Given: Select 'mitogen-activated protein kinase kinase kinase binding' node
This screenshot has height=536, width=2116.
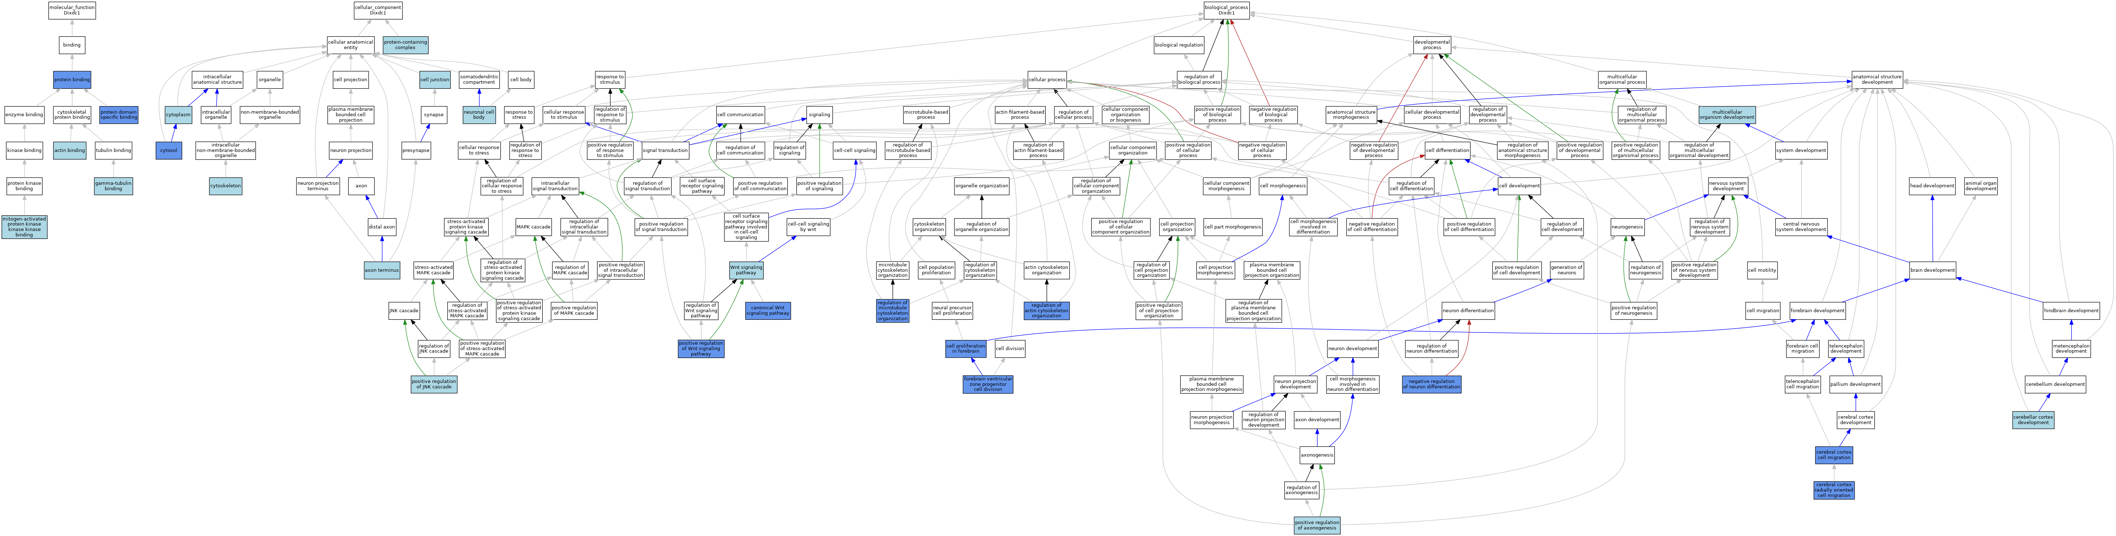Looking at the screenshot, I should (24, 227).
